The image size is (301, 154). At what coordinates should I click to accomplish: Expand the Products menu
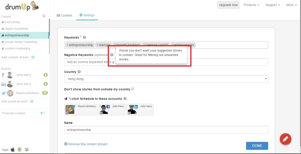click(251, 5)
